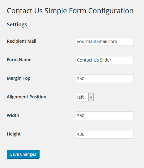Place cursor in yourmail@mail.com text

click(x=97, y=41)
